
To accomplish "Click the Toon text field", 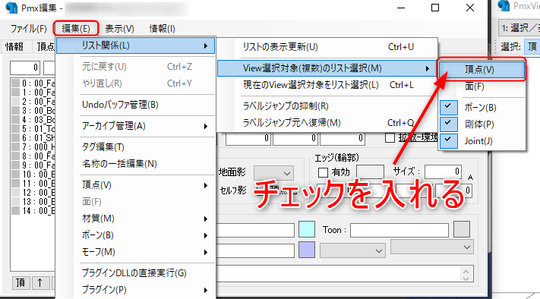I will click(399, 230).
